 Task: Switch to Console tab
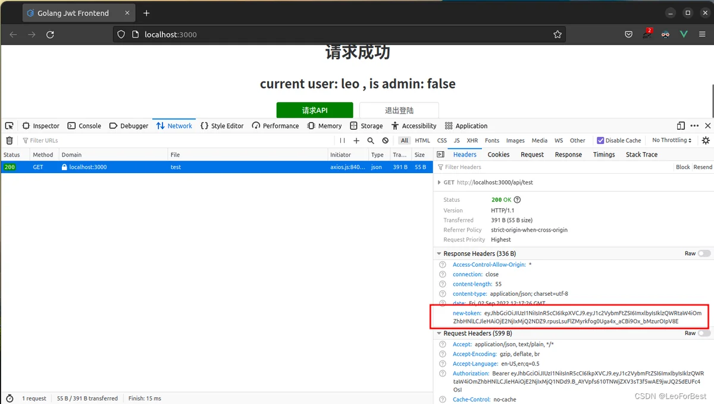[x=84, y=126]
